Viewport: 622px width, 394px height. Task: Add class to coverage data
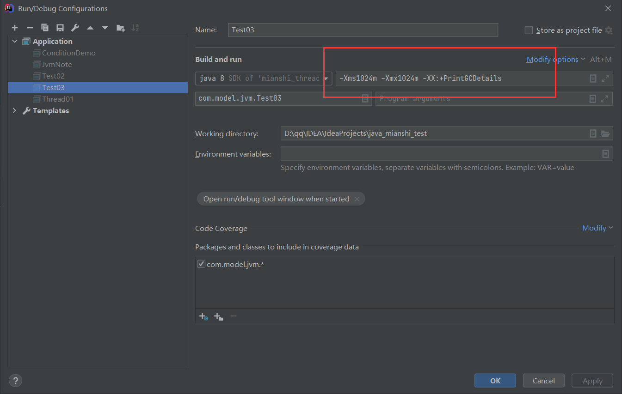coord(203,316)
